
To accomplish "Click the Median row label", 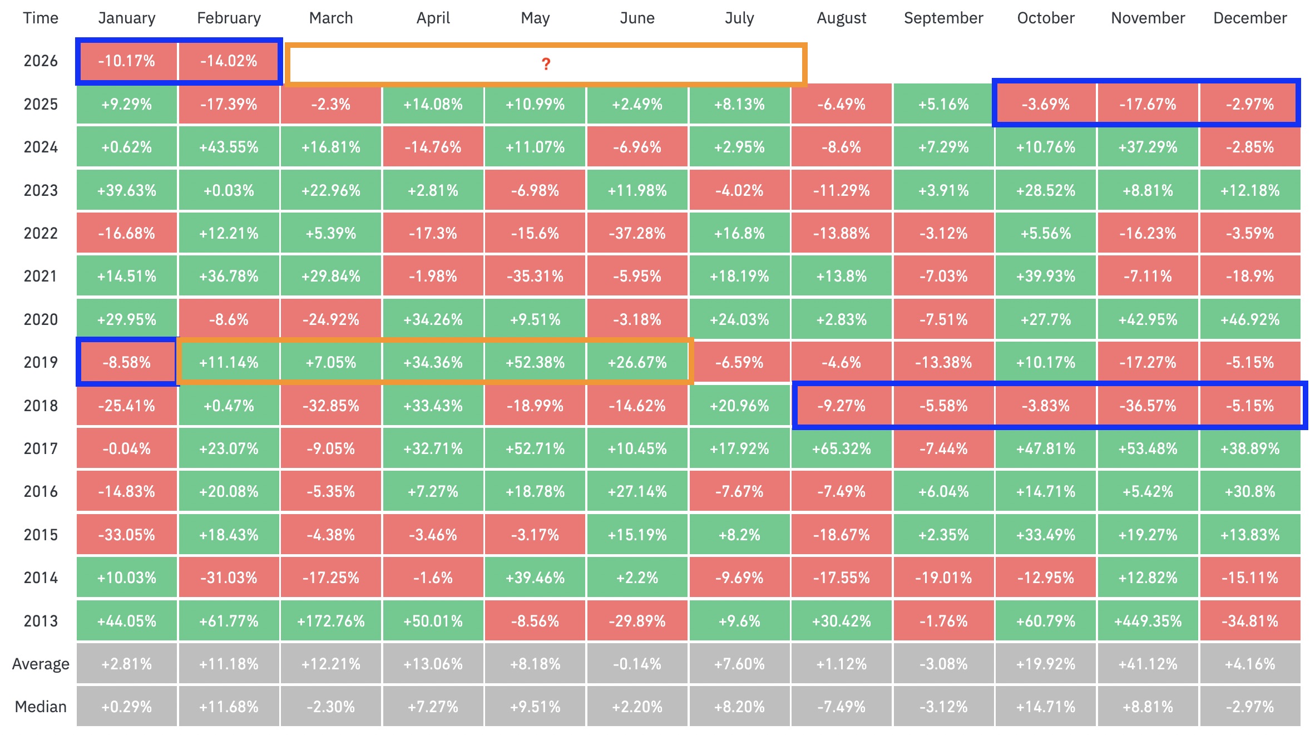I will [x=41, y=707].
